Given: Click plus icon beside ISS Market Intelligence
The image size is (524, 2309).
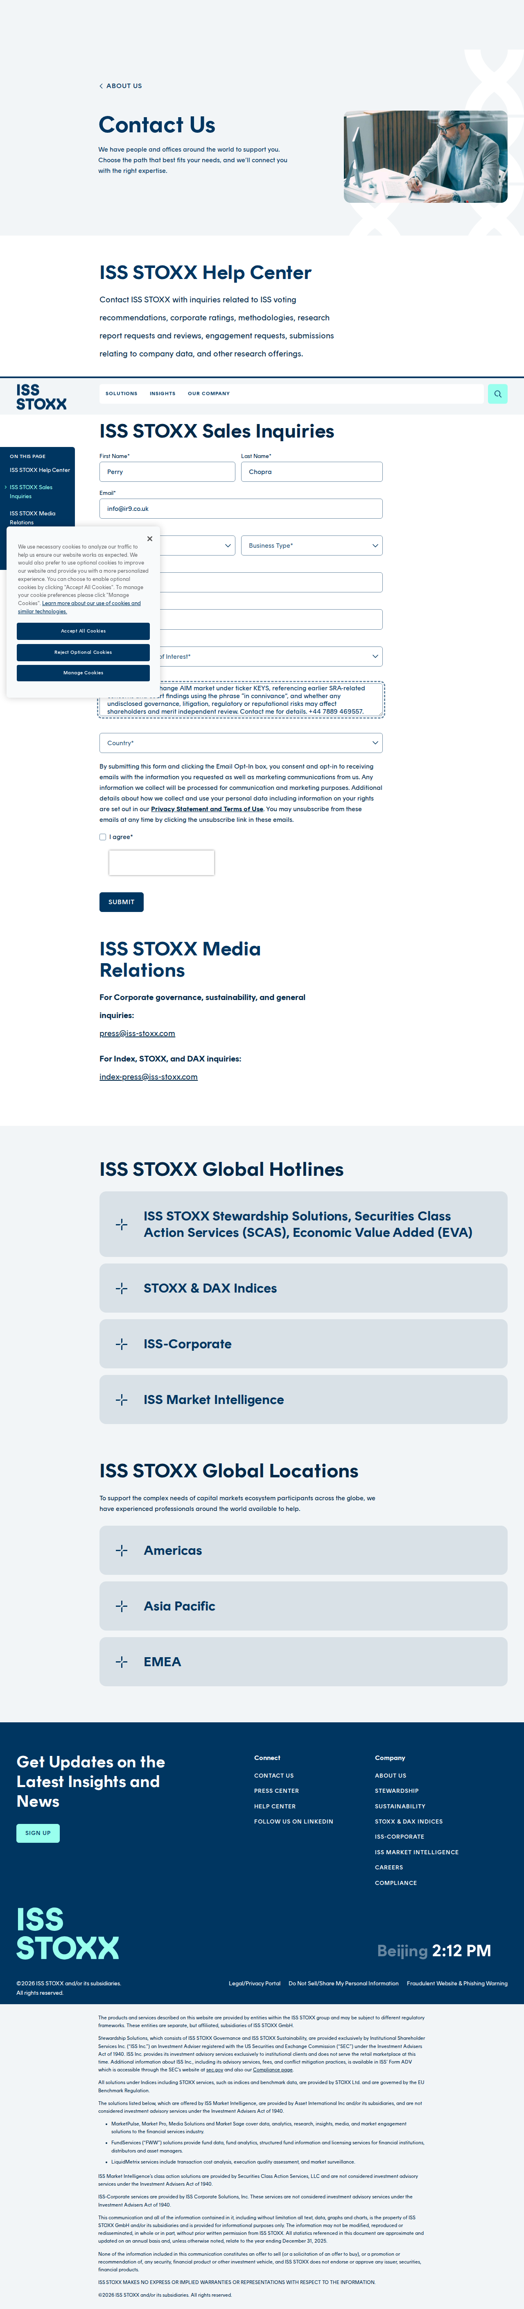Looking at the screenshot, I should click(x=122, y=1399).
